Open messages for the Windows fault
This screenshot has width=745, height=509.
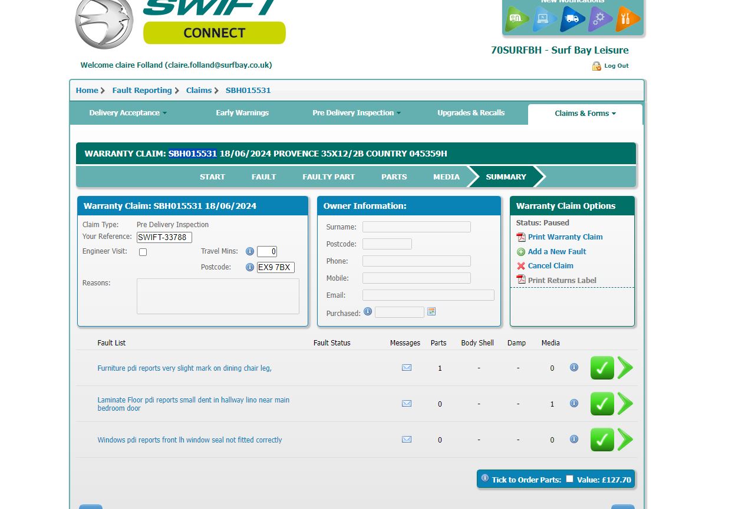[407, 440]
